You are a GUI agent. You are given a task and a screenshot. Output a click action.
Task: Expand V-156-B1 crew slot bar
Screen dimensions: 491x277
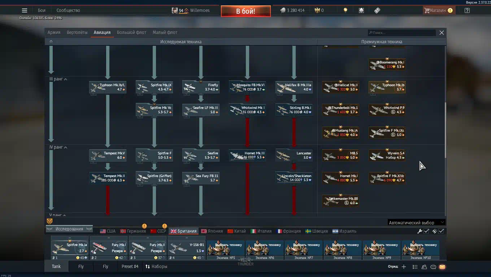(x=187, y=238)
